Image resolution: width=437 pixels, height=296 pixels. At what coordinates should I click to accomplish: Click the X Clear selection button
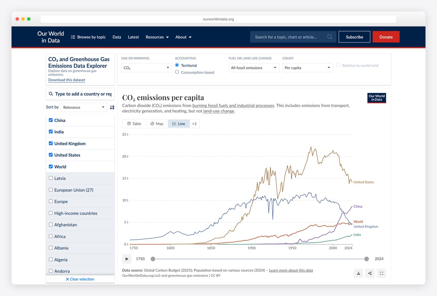[80, 279]
